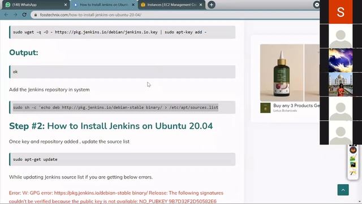Click the pencil icon in the floating tool strip
The width and height of the screenshot is (362, 204).
click(x=353, y=172)
